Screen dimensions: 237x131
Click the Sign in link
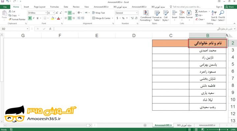tap(219, 7)
